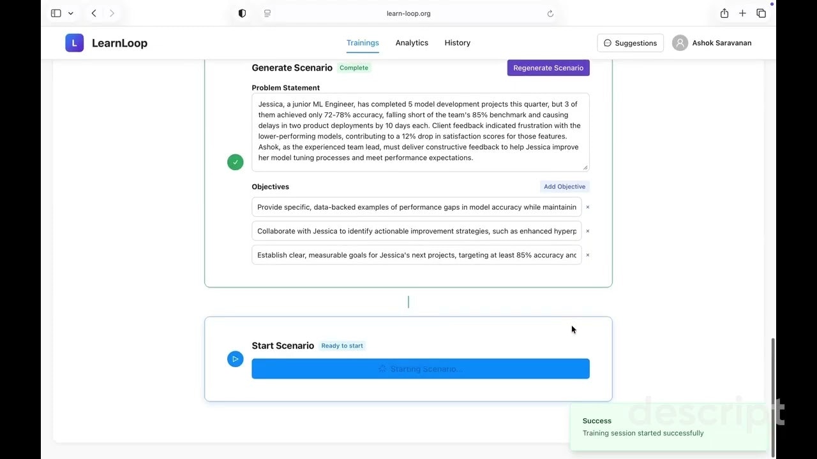Switch to the Analytics tab
Viewport: 817px width, 459px height.
(412, 43)
